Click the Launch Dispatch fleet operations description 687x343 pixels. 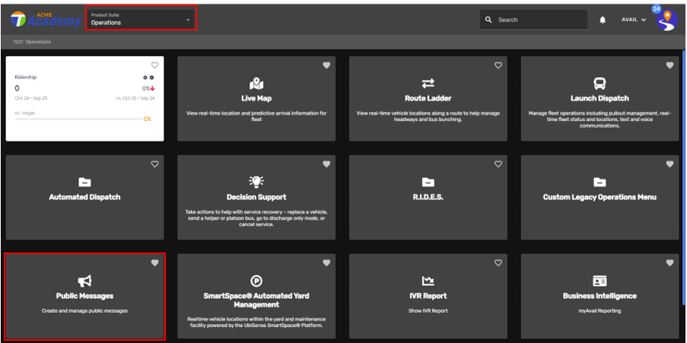pyautogui.click(x=600, y=119)
